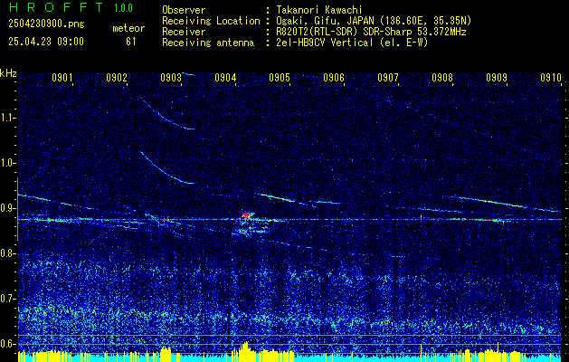Viewport: 569px width, 362px height.
Task: Click the Receiver label
Action: click(184, 32)
